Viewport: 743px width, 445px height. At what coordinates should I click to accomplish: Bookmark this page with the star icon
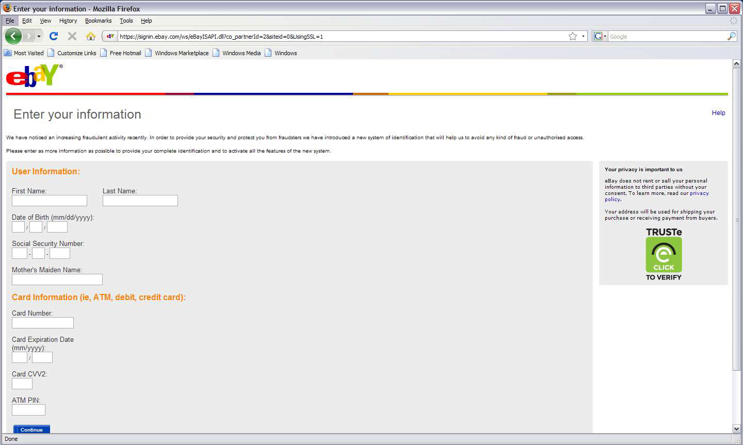click(573, 36)
